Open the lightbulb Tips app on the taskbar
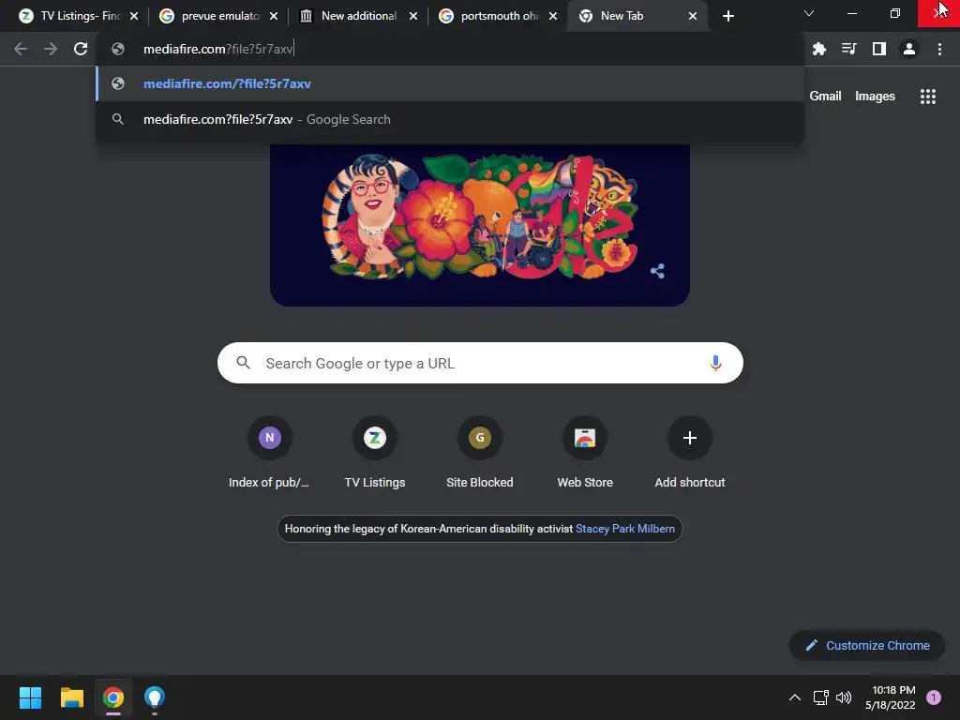960x720 pixels. coord(155,697)
